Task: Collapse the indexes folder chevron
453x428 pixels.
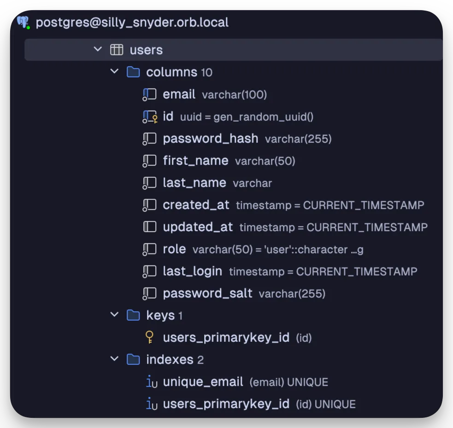Action: [x=114, y=359]
